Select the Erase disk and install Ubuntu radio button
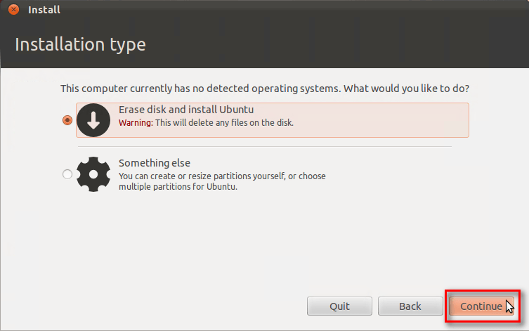Viewport: 529px width, 331px height. [x=67, y=120]
